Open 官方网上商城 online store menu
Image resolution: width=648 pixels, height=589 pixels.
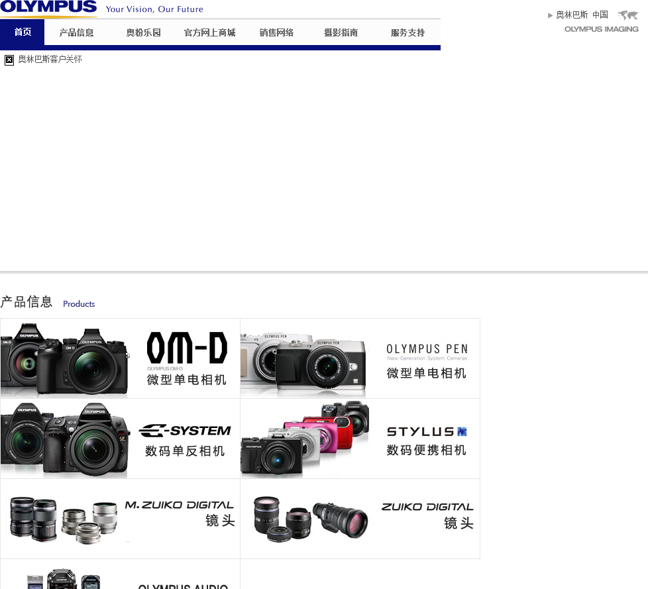[209, 32]
